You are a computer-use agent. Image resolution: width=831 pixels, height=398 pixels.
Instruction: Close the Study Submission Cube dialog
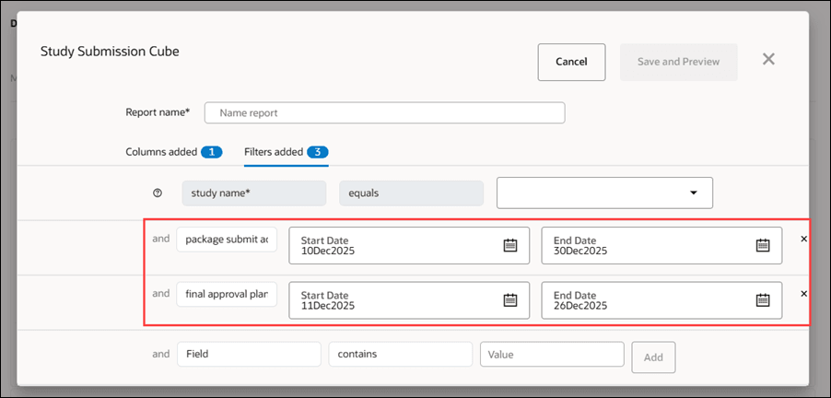[x=768, y=59]
